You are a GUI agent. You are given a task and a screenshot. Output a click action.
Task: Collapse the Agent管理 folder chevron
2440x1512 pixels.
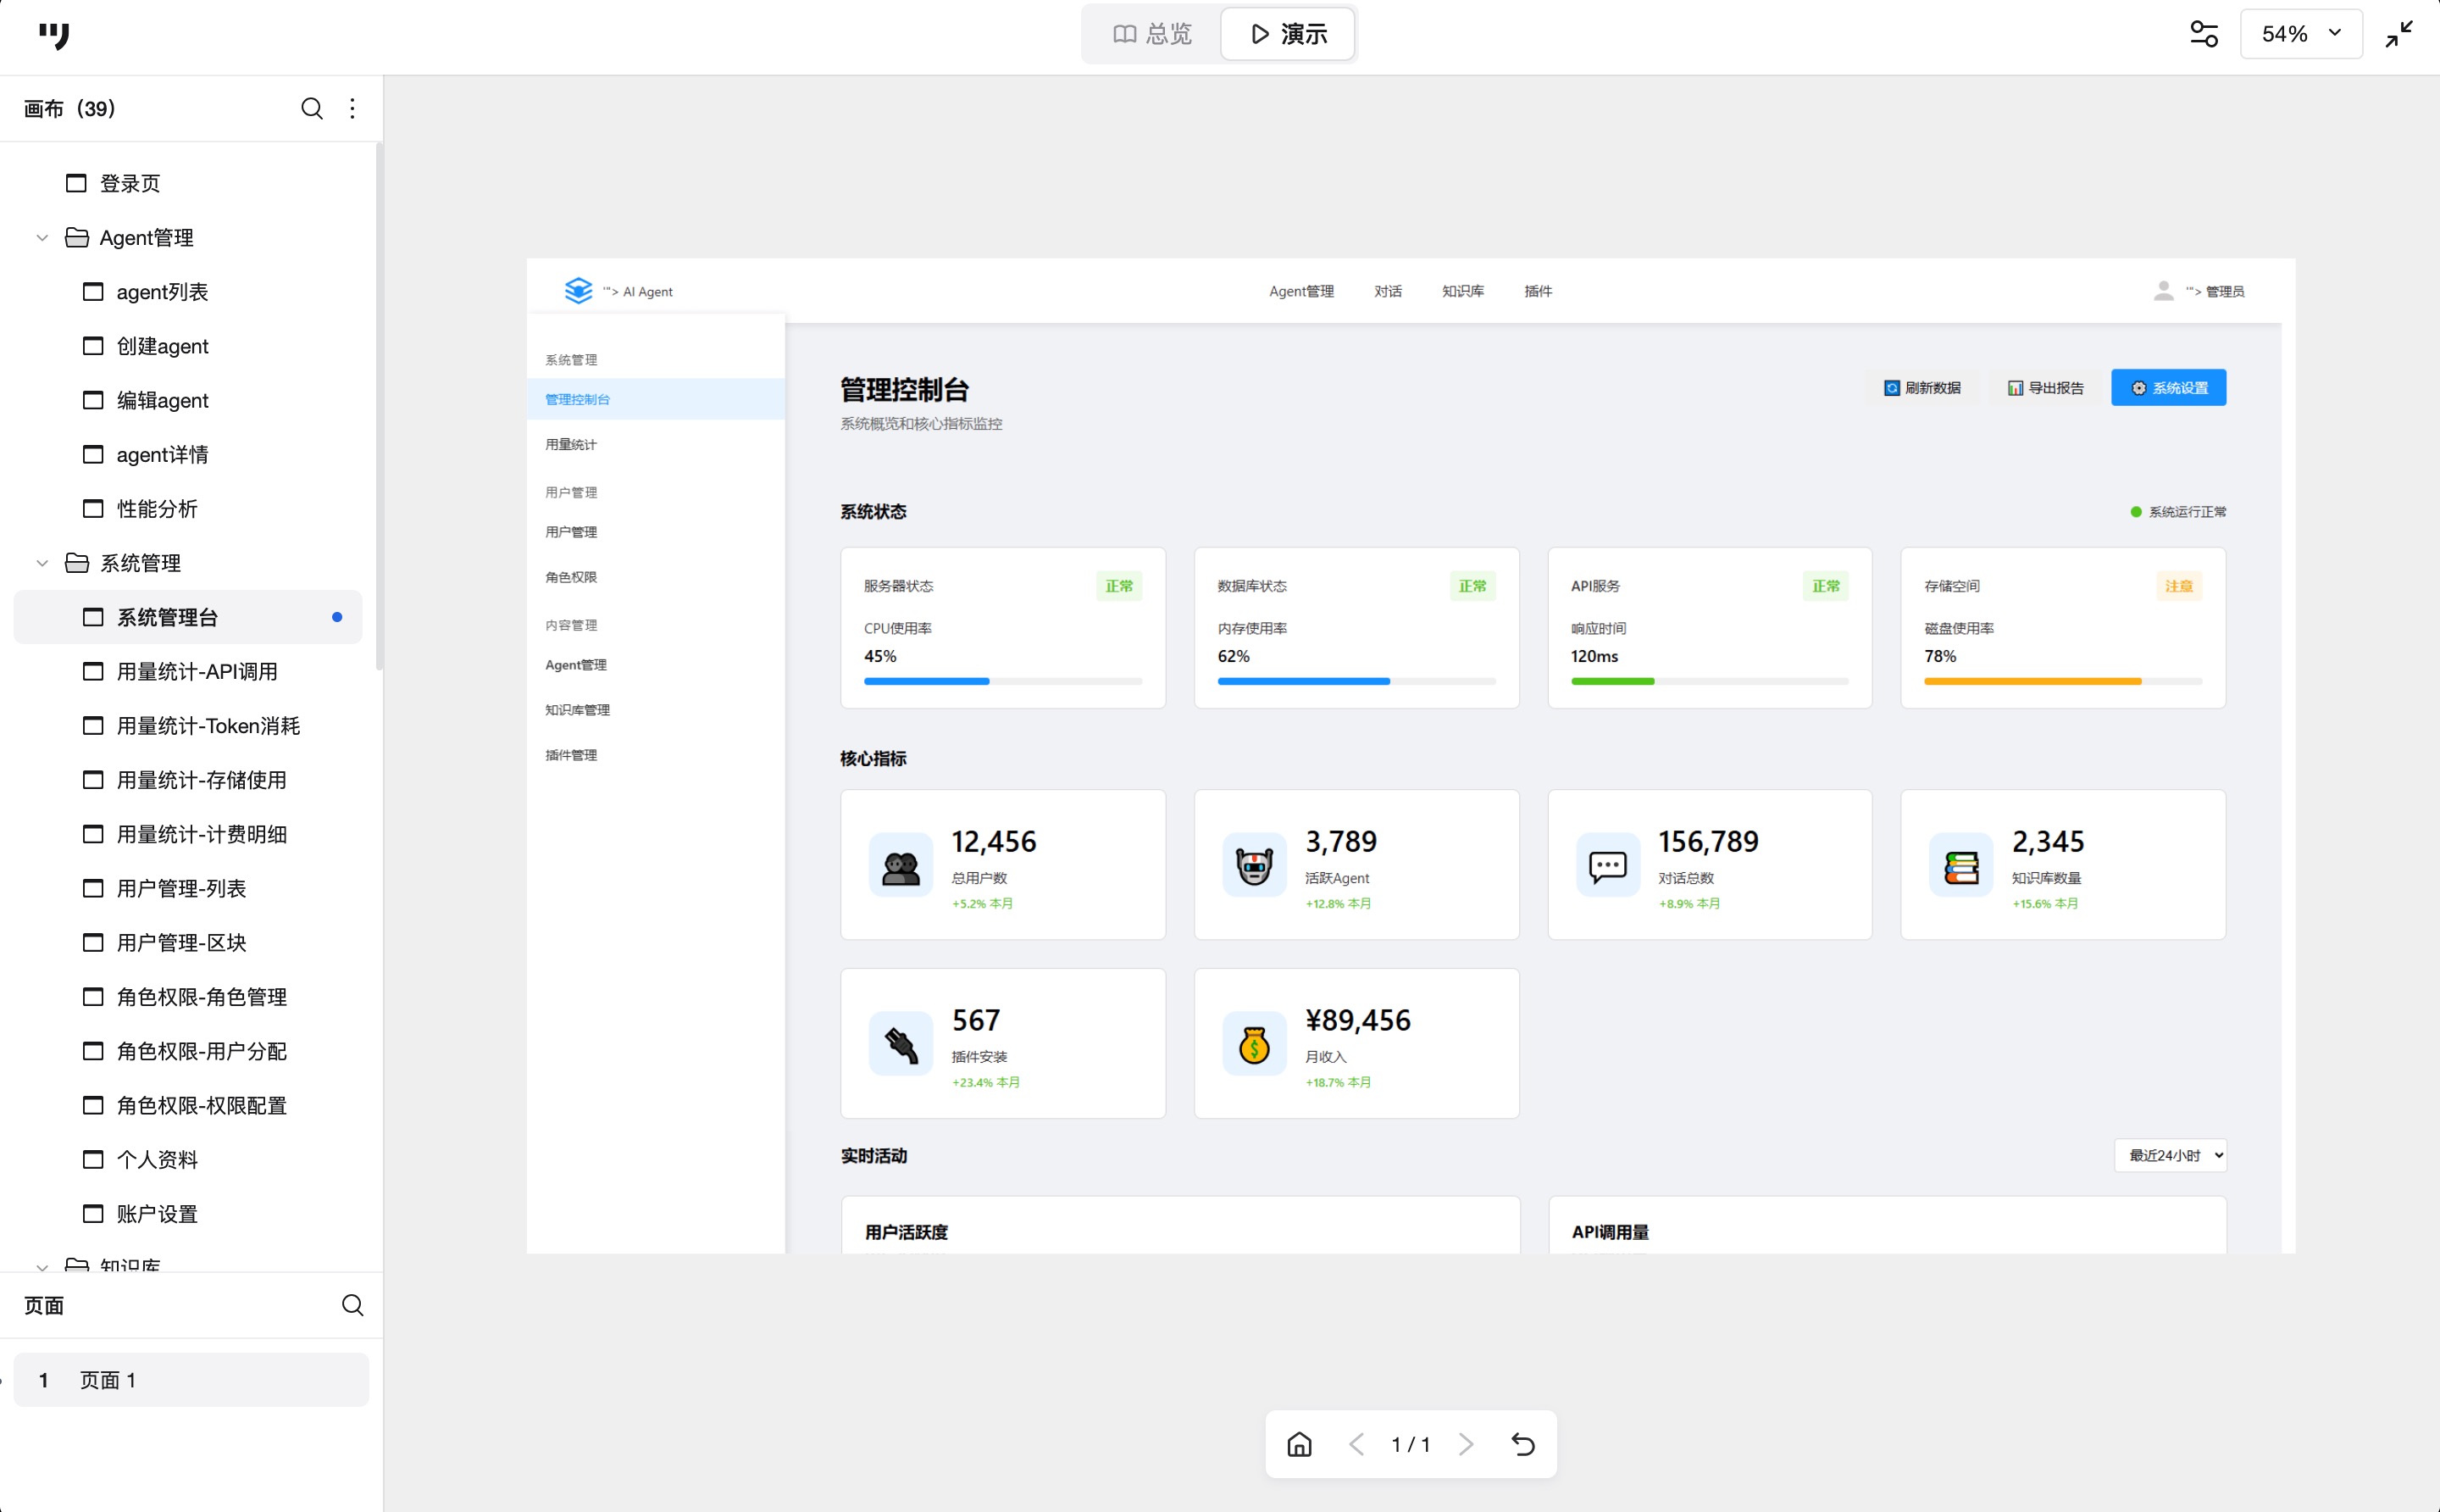click(x=42, y=237)
